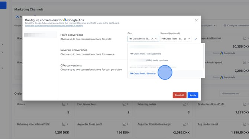Select PM Gross Profit - Browser option
Viewport: 249px width, 139px height.
tap(143, 74)
